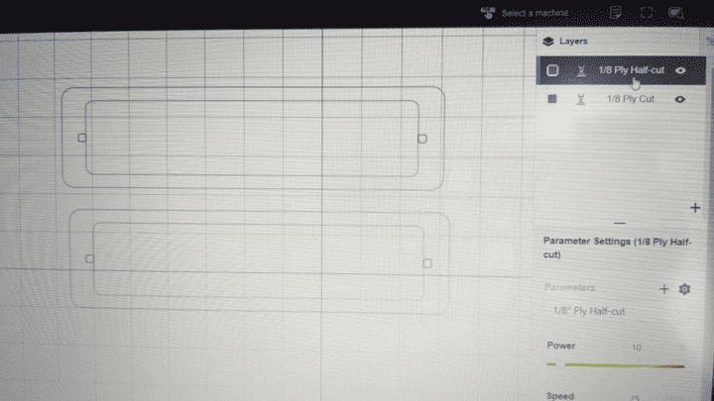Image resolution: width=714 pixels, height=401 pixels.
Task: Open parameter settings gear icon
Action: tap(684, 289)
